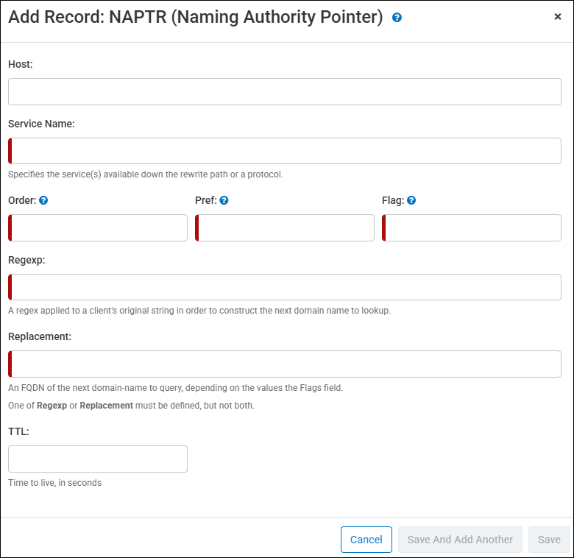The height and width of the screenshot is (558, 574).
Task: Select the Order input field
Action: (98, 228)
